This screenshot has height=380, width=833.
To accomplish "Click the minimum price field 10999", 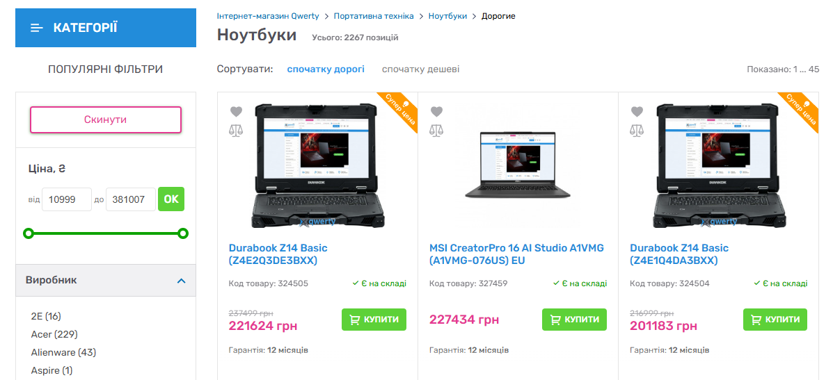I will point(67,199).
